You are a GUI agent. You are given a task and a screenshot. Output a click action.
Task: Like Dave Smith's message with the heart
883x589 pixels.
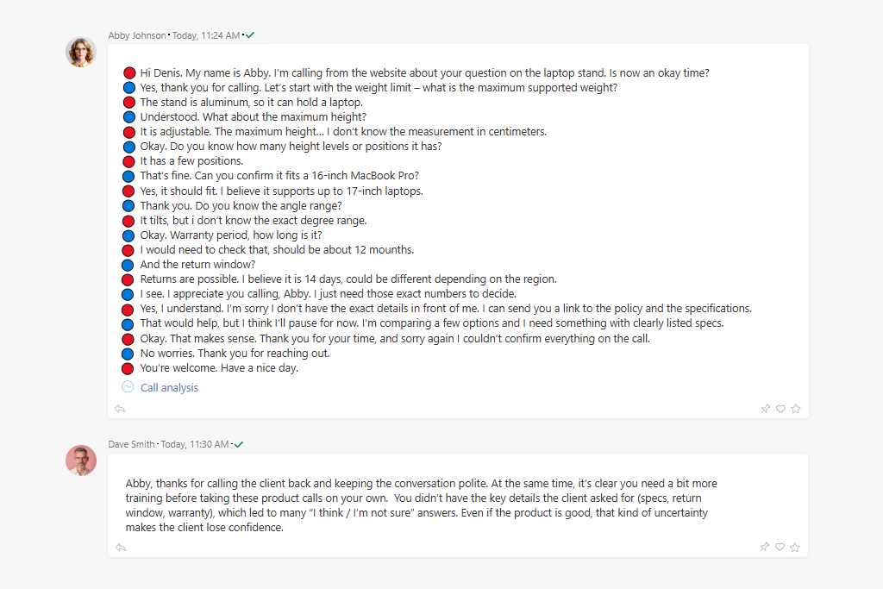[780, 547]
